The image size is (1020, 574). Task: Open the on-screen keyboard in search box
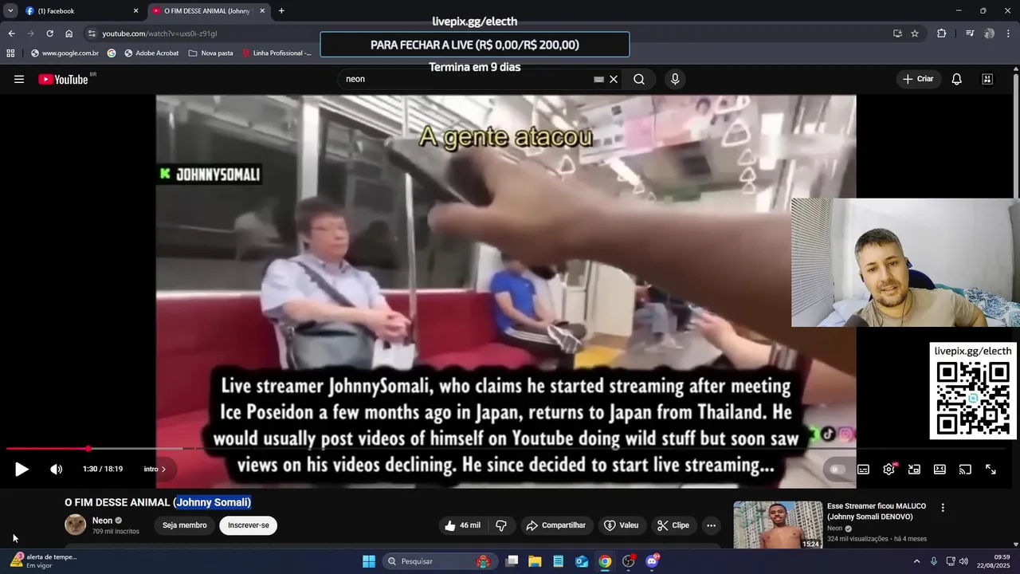[x=598, y=79]
